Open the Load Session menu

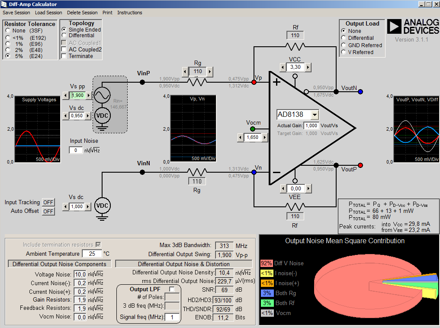click(x=48, y=13)
